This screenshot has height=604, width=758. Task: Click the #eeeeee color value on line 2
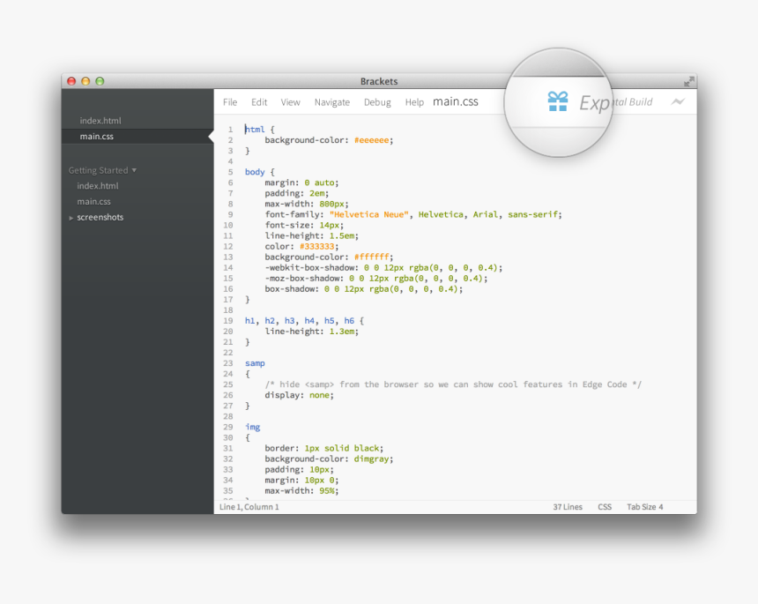pos(371,140)
